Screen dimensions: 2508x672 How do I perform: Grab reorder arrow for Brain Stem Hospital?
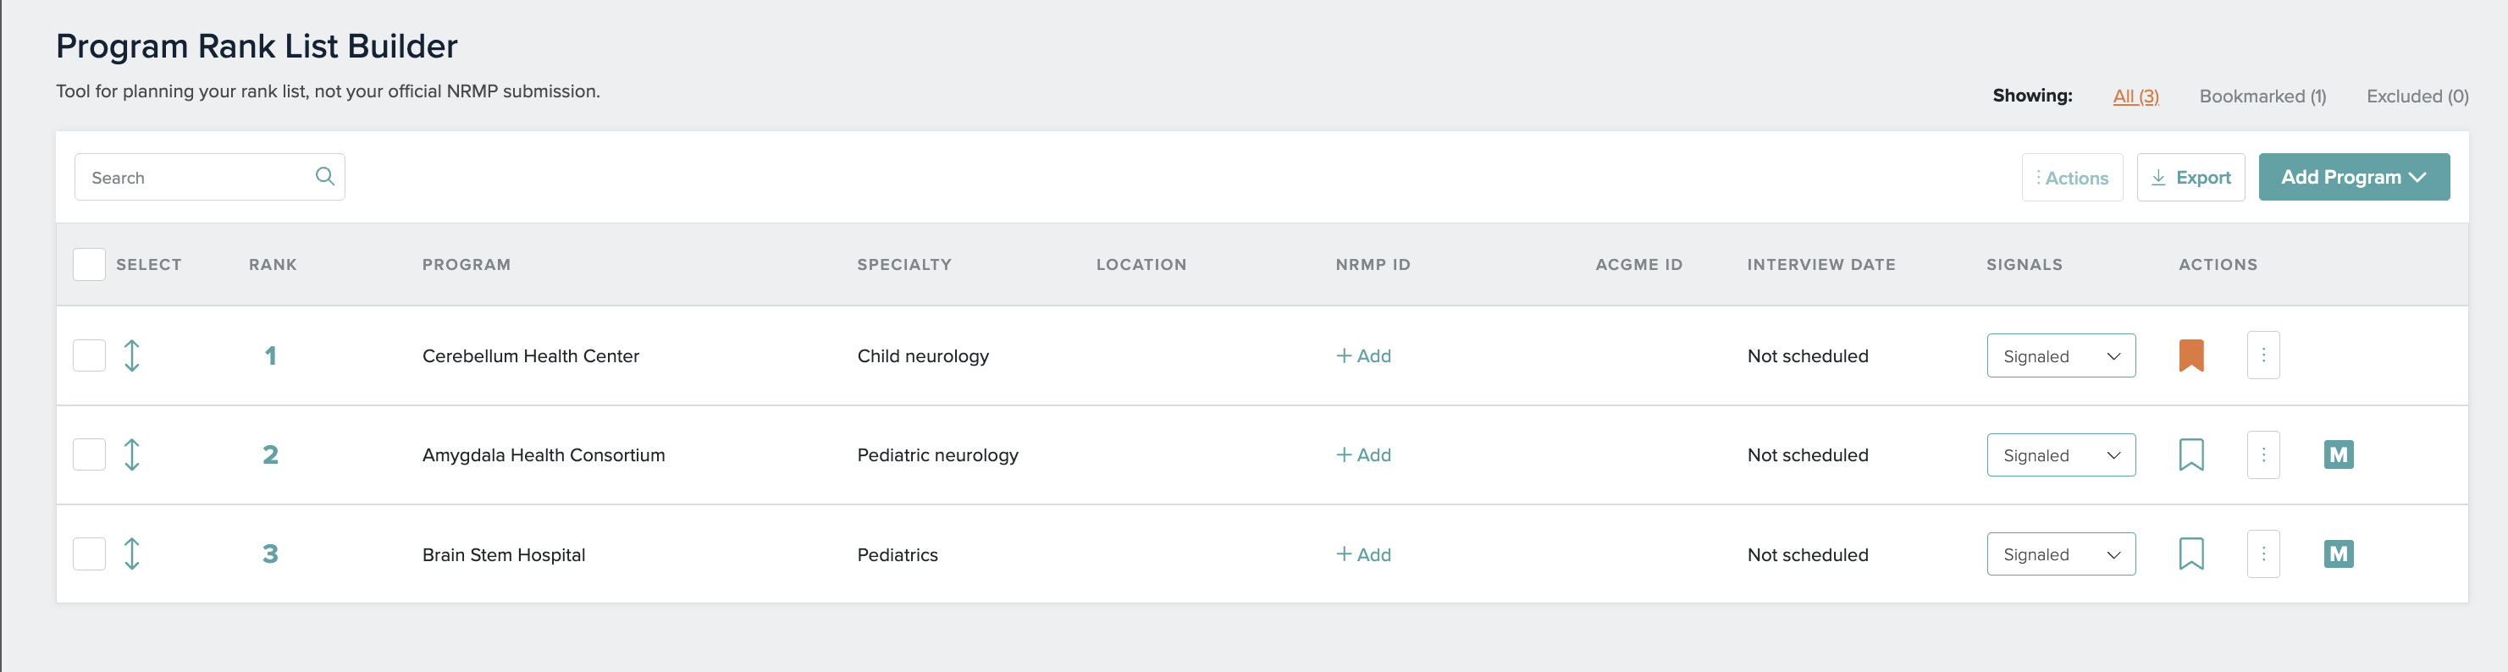pyautogui.click(x=132, y=554)
